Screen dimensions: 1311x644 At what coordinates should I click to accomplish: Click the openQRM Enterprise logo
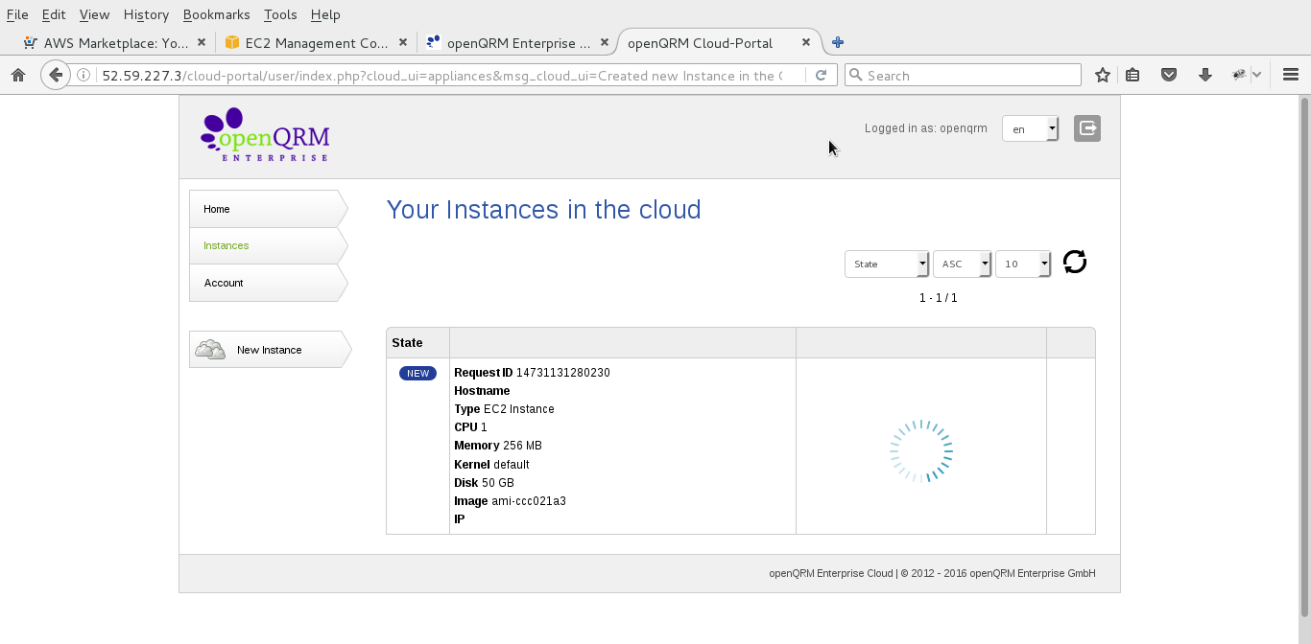coord(265,135)
